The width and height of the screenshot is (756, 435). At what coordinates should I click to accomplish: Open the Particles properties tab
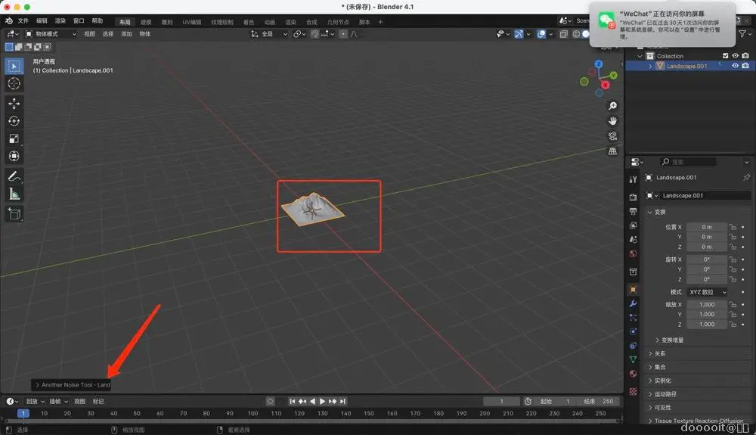click(633, 317)
